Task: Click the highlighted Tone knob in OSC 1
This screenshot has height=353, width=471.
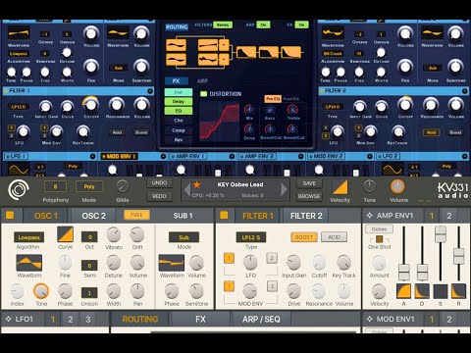Action: click(41, 291)
